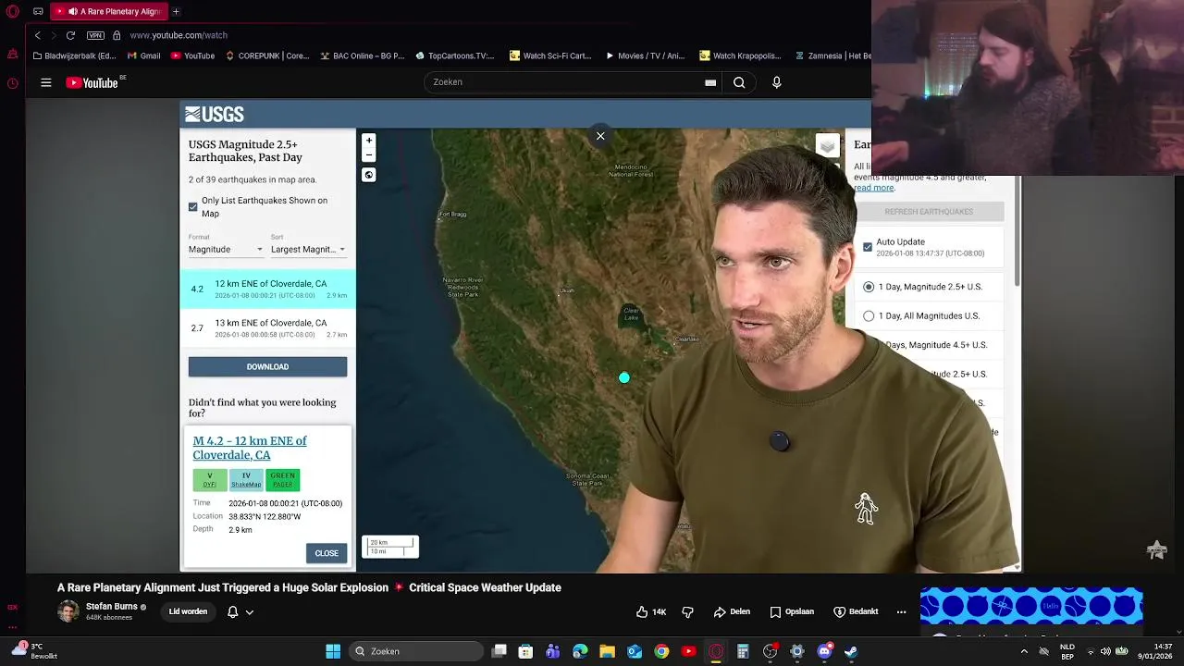Toggle the VPN badge in address bar
1184x666 pixels.
point(95,35)
